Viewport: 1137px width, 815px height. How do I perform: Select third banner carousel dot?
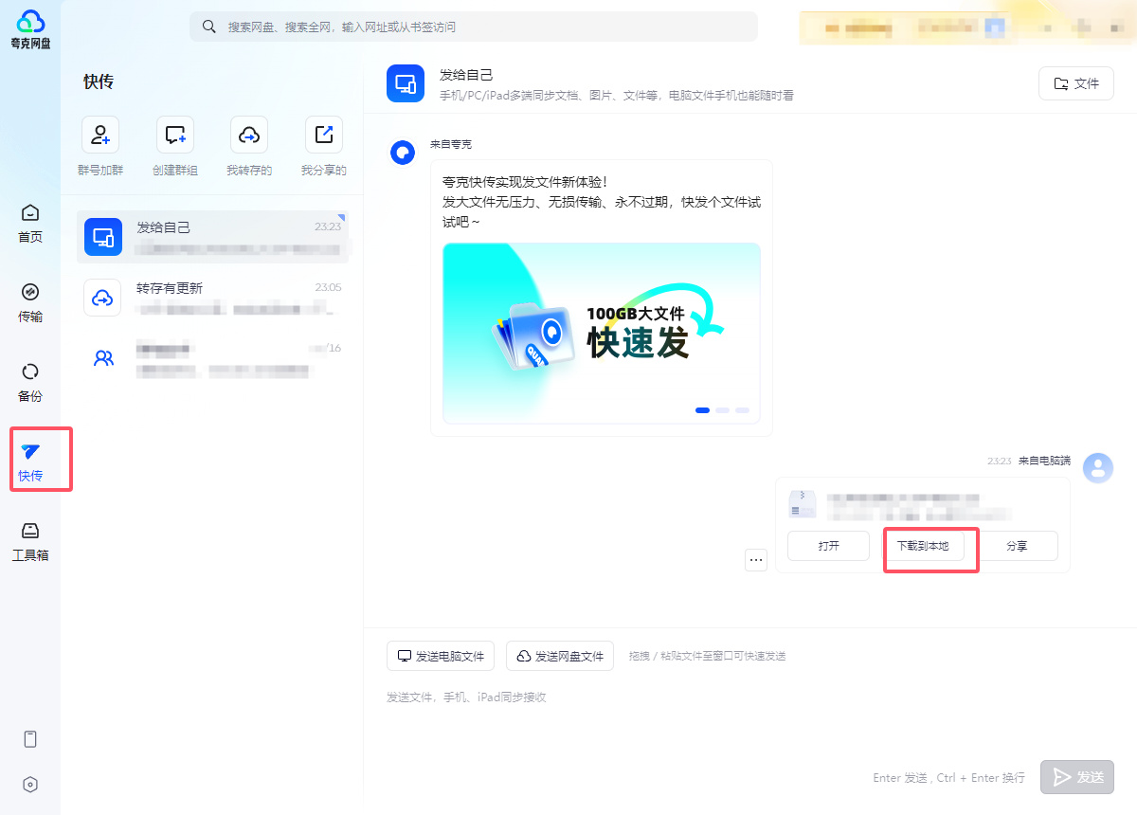coord(743,410)
